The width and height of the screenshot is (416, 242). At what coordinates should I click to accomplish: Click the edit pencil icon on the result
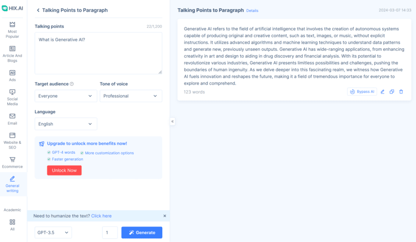[383, 92]
